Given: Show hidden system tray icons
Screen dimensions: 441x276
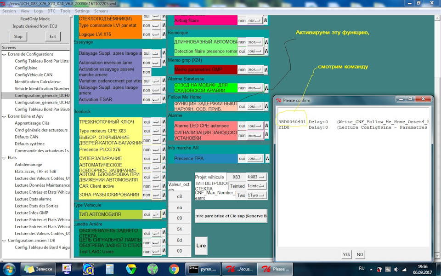Looking at the screenshot, I should [x=371, y=270].
